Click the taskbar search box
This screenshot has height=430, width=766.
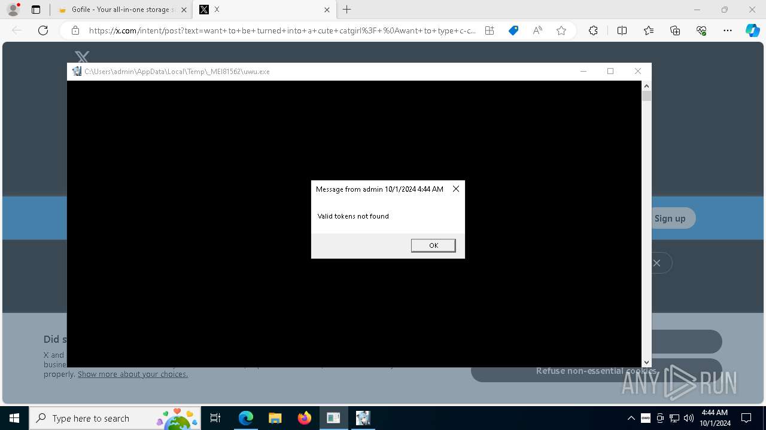[115, 418]
